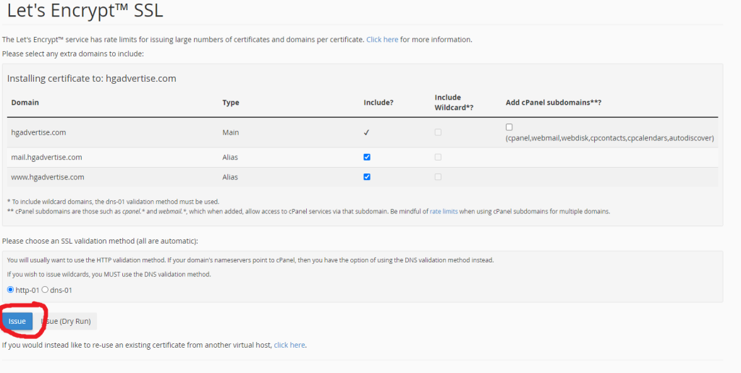Open the 'Click here' rate limits information link

(382, 40)
